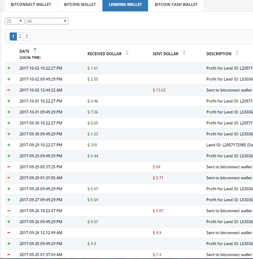Click the 2017-09-26 12:12:49 AM date cell
The height and width of the screenshot is (259, 253).
41,233
